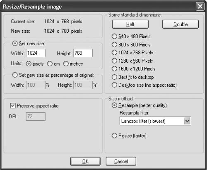This screenshot has width=207, height=170.
Task: Click the Width pixel input field
Action: coord(36,53)
